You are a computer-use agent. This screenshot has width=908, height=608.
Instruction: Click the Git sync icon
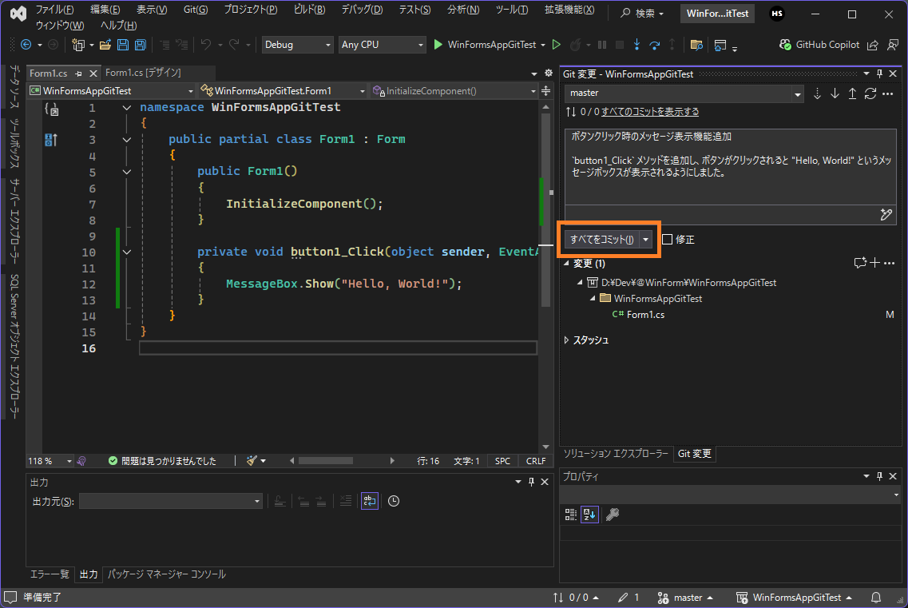point(870,93)
